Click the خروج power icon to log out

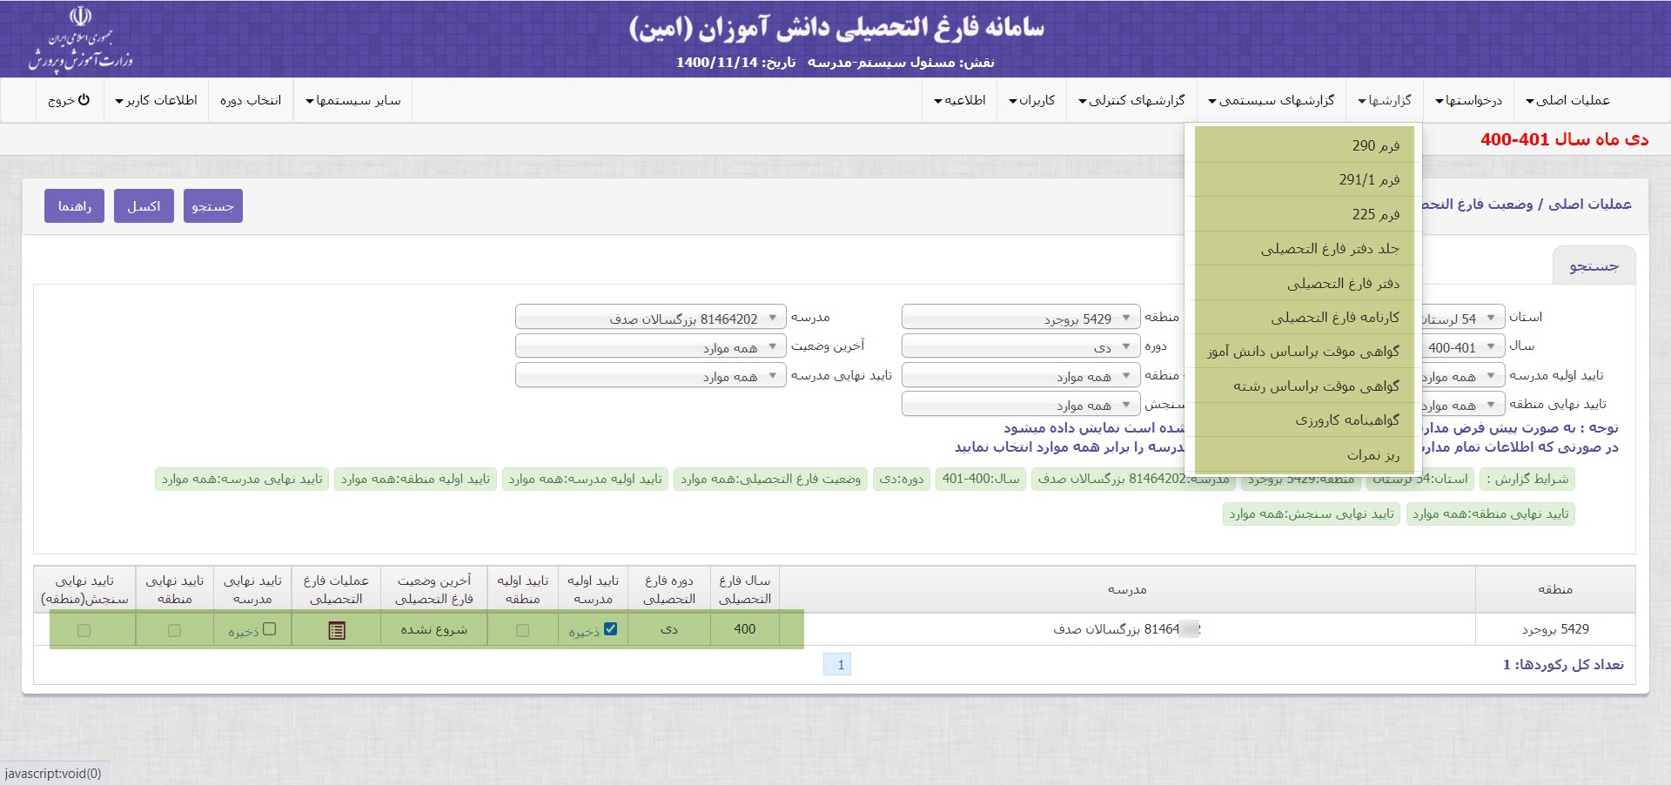click(84, 100)
